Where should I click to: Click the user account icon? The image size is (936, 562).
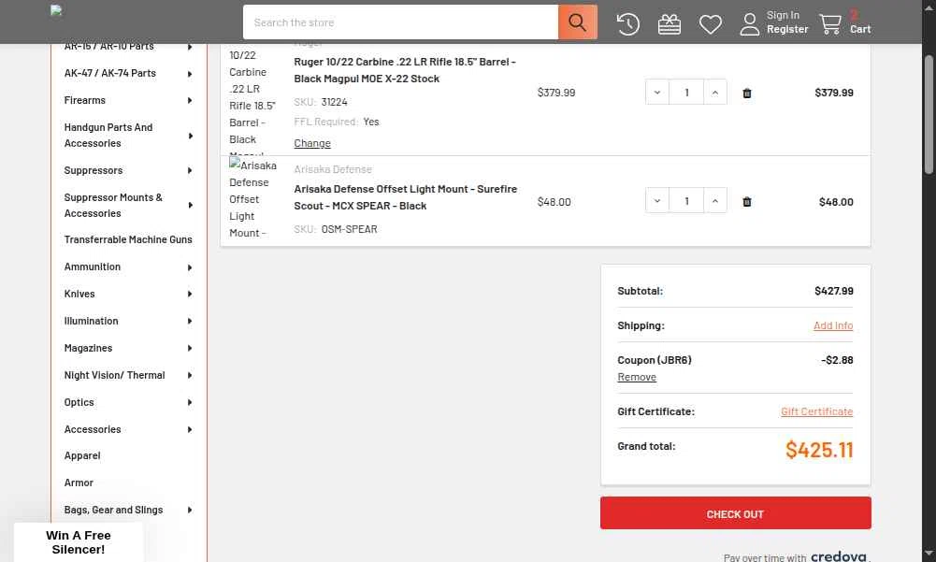click(750, 24)
